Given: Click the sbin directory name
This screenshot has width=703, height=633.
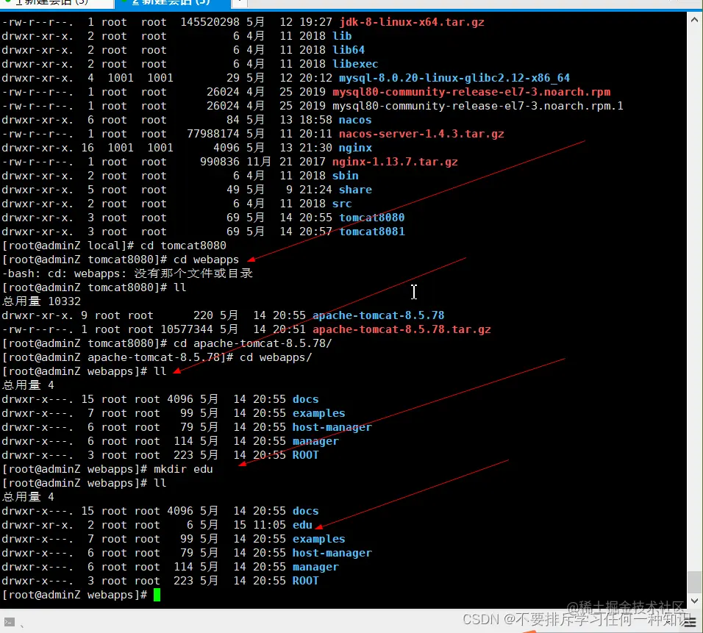Looking at the screenshot, I should click(345, 176).
